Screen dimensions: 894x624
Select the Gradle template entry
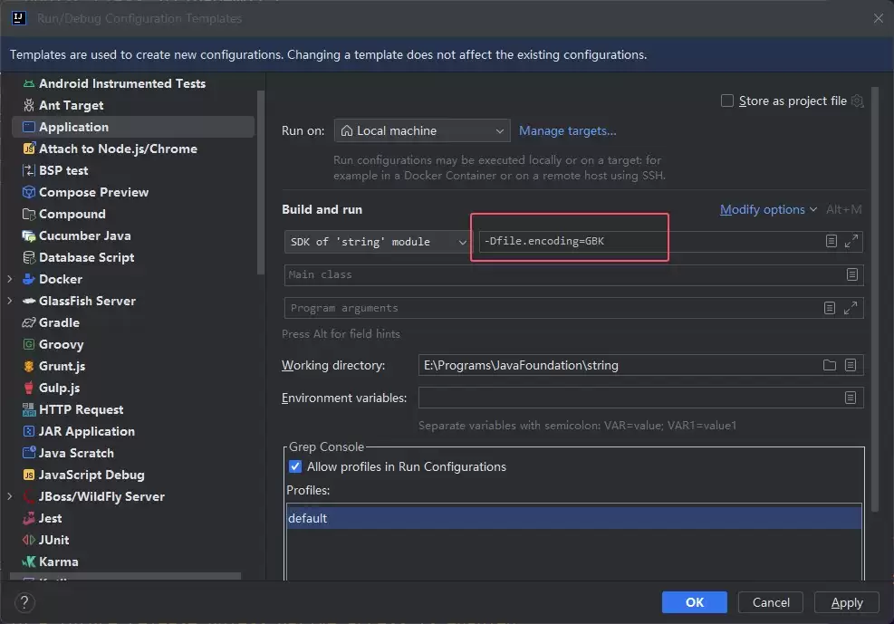[x=59, y=322]
